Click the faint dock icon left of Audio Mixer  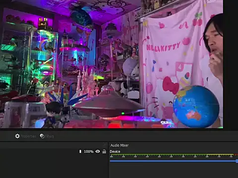click(x=105, y=145)
